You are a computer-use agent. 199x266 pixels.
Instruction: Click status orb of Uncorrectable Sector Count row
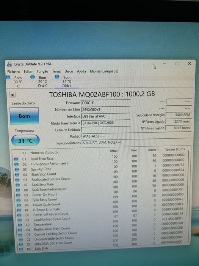coord(21,240)
